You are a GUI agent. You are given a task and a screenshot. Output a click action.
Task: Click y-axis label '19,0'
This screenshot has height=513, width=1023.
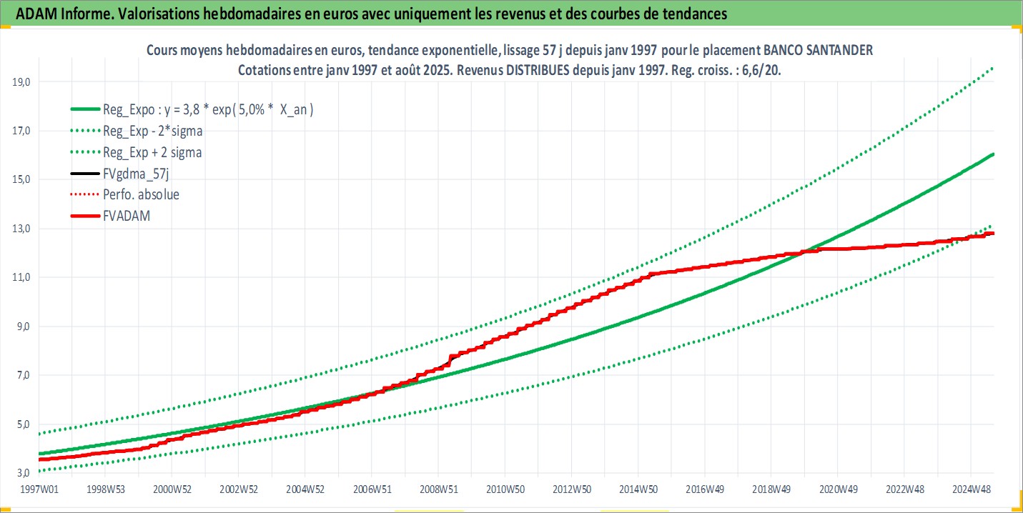[21, 82]
